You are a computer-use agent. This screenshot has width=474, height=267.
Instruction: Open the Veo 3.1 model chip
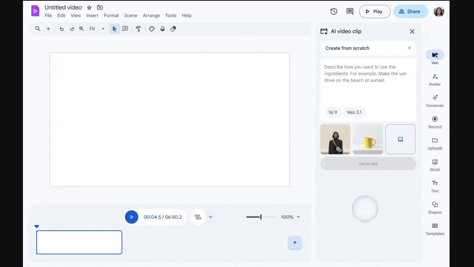point(354,112)
